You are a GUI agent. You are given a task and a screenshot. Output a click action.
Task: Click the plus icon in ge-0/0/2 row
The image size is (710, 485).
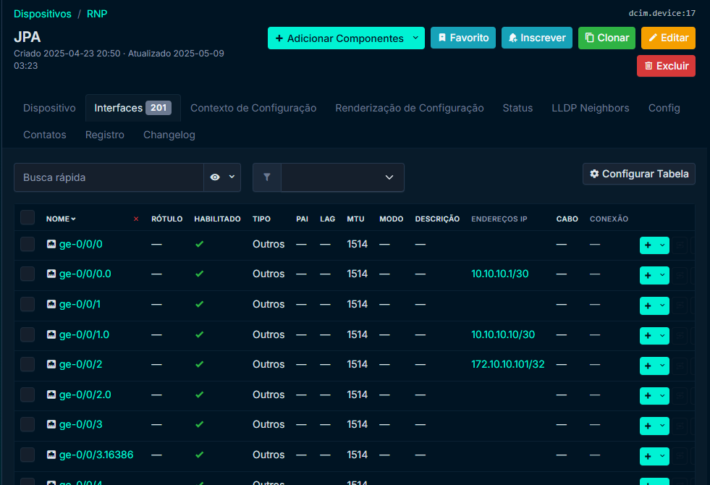coord(648,366)
